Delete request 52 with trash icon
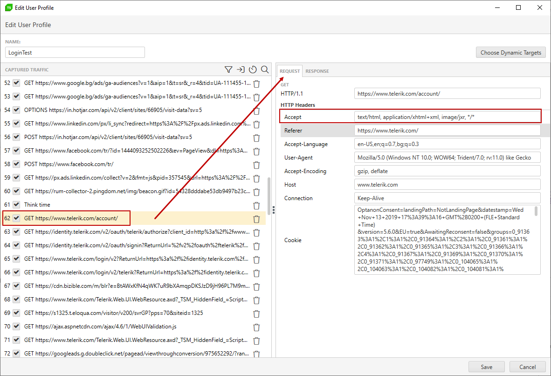Image resolution: width=551 pixels, height=376 pixels. coord(256,84)
